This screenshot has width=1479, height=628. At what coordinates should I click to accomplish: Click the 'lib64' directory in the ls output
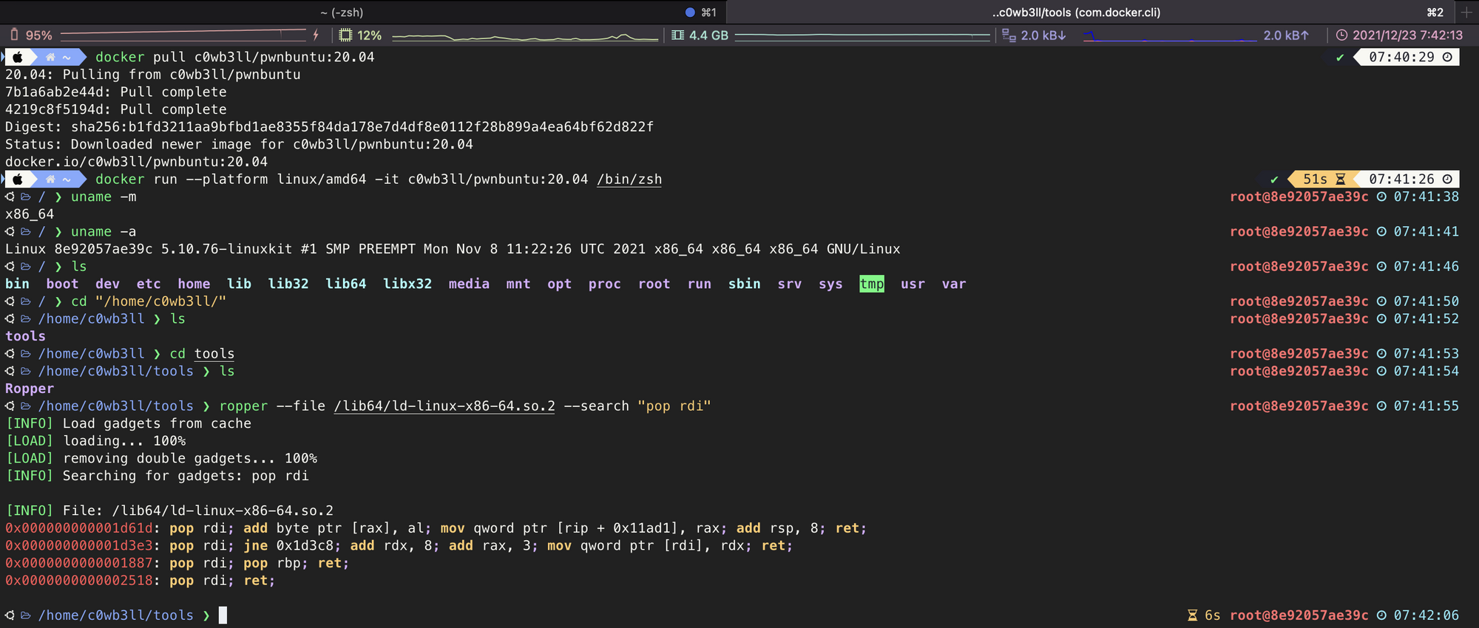(346, 284)
